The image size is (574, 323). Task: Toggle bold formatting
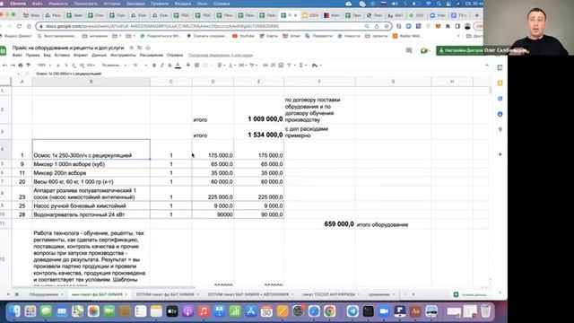(x=154, y=65)
